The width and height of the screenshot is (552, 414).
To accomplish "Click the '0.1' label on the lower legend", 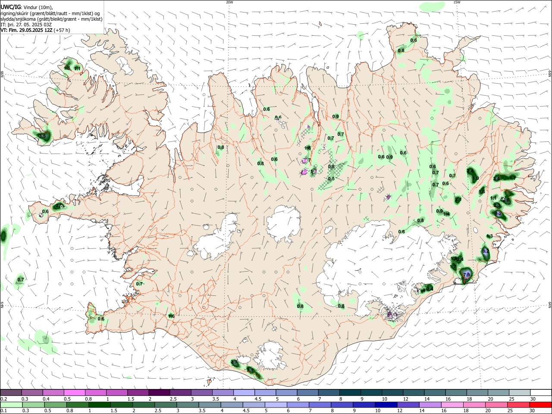I will [x=3, y=411].
